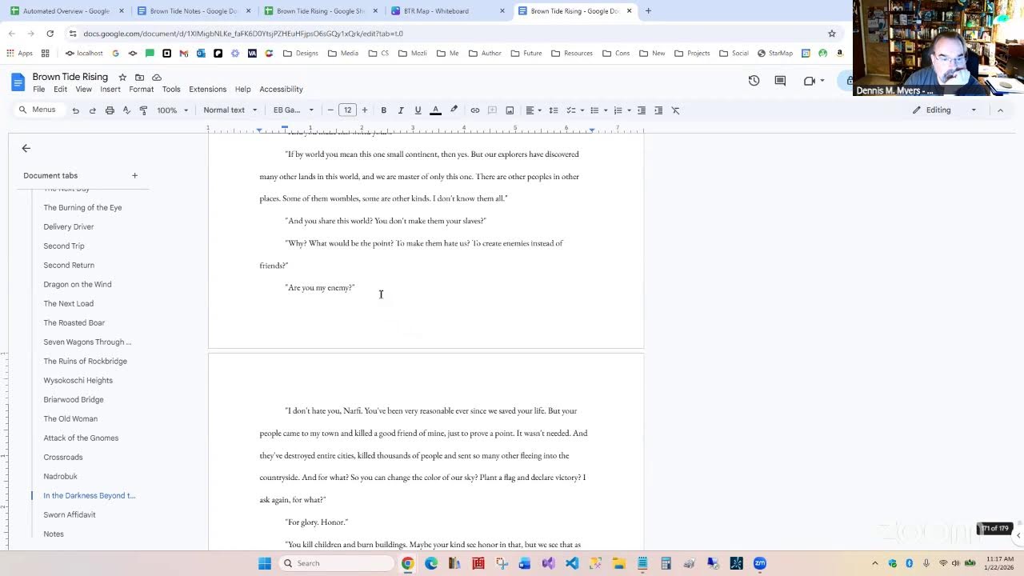Open the highlight color picker
This screenshot has width=1024, height=576.
pyautogui.click(x=454, y=110)
